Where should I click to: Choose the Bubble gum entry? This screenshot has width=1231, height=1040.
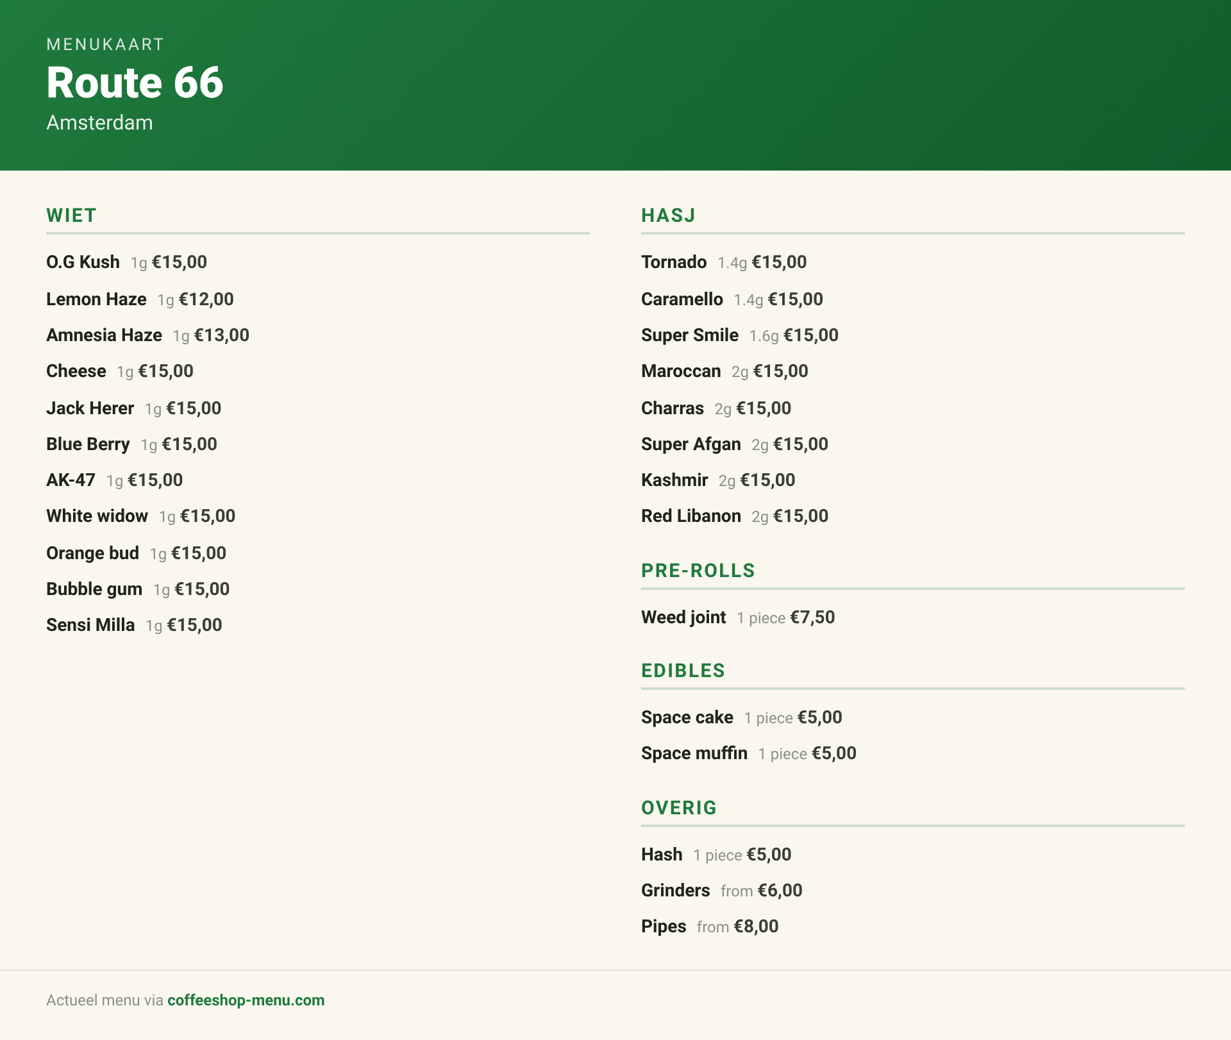tap(138, 589)
